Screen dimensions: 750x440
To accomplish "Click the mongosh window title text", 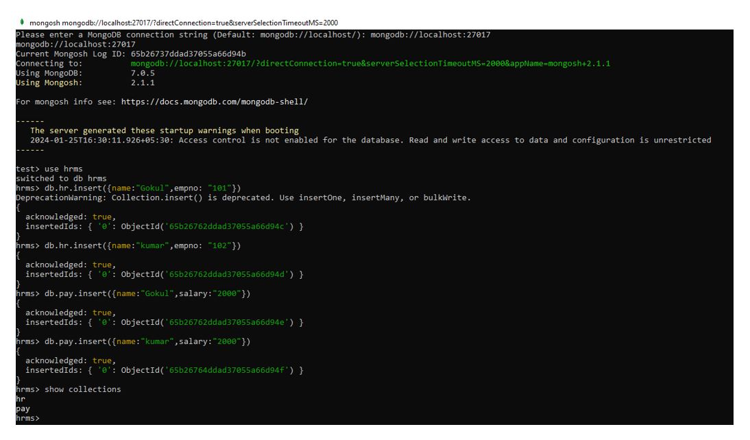I will coord(183,23).
